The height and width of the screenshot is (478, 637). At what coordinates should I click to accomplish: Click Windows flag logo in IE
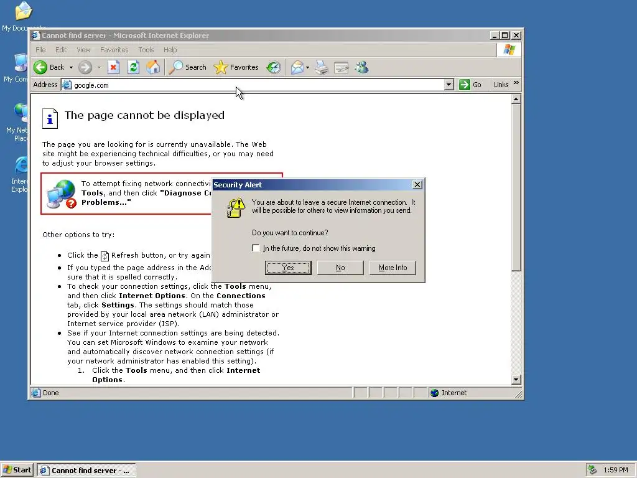[509, 50]
